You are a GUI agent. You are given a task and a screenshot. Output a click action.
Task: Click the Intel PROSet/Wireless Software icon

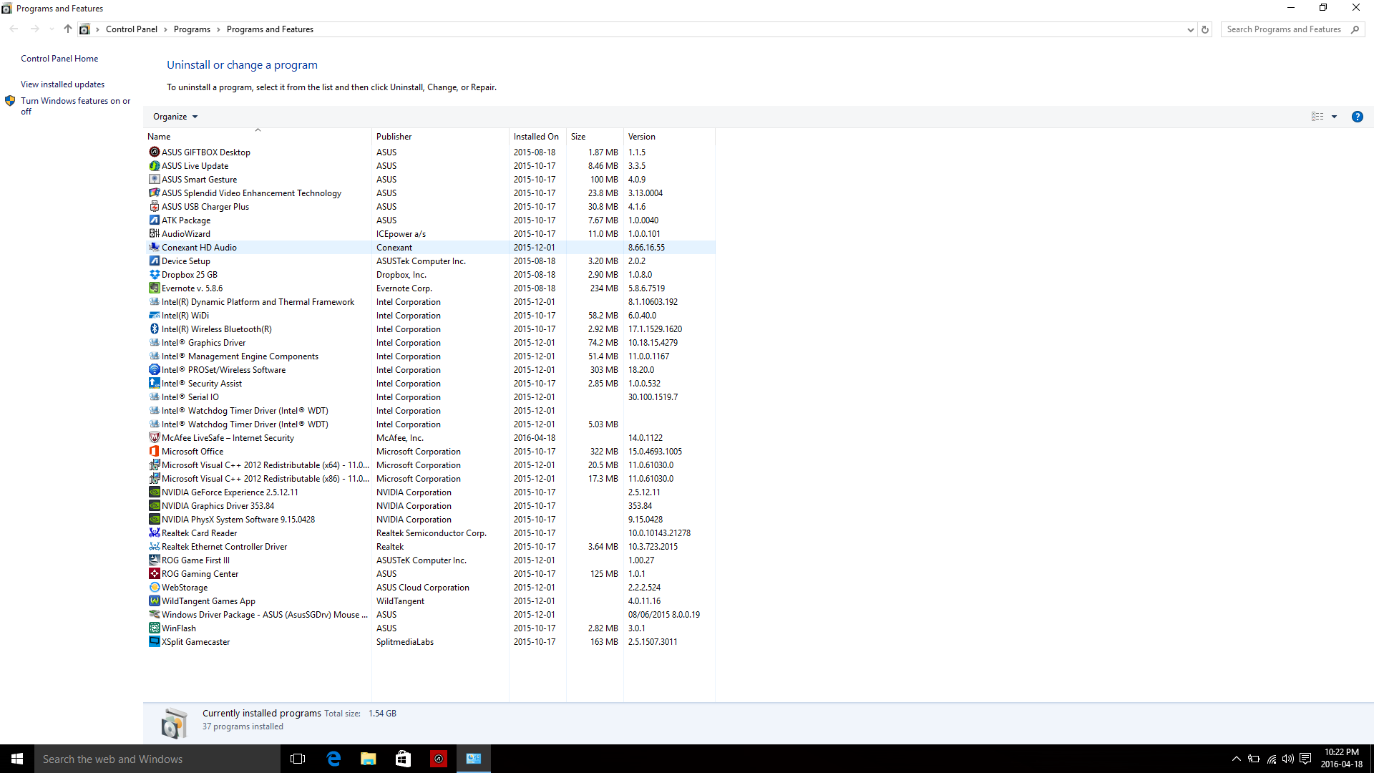(x=154, y=369)
